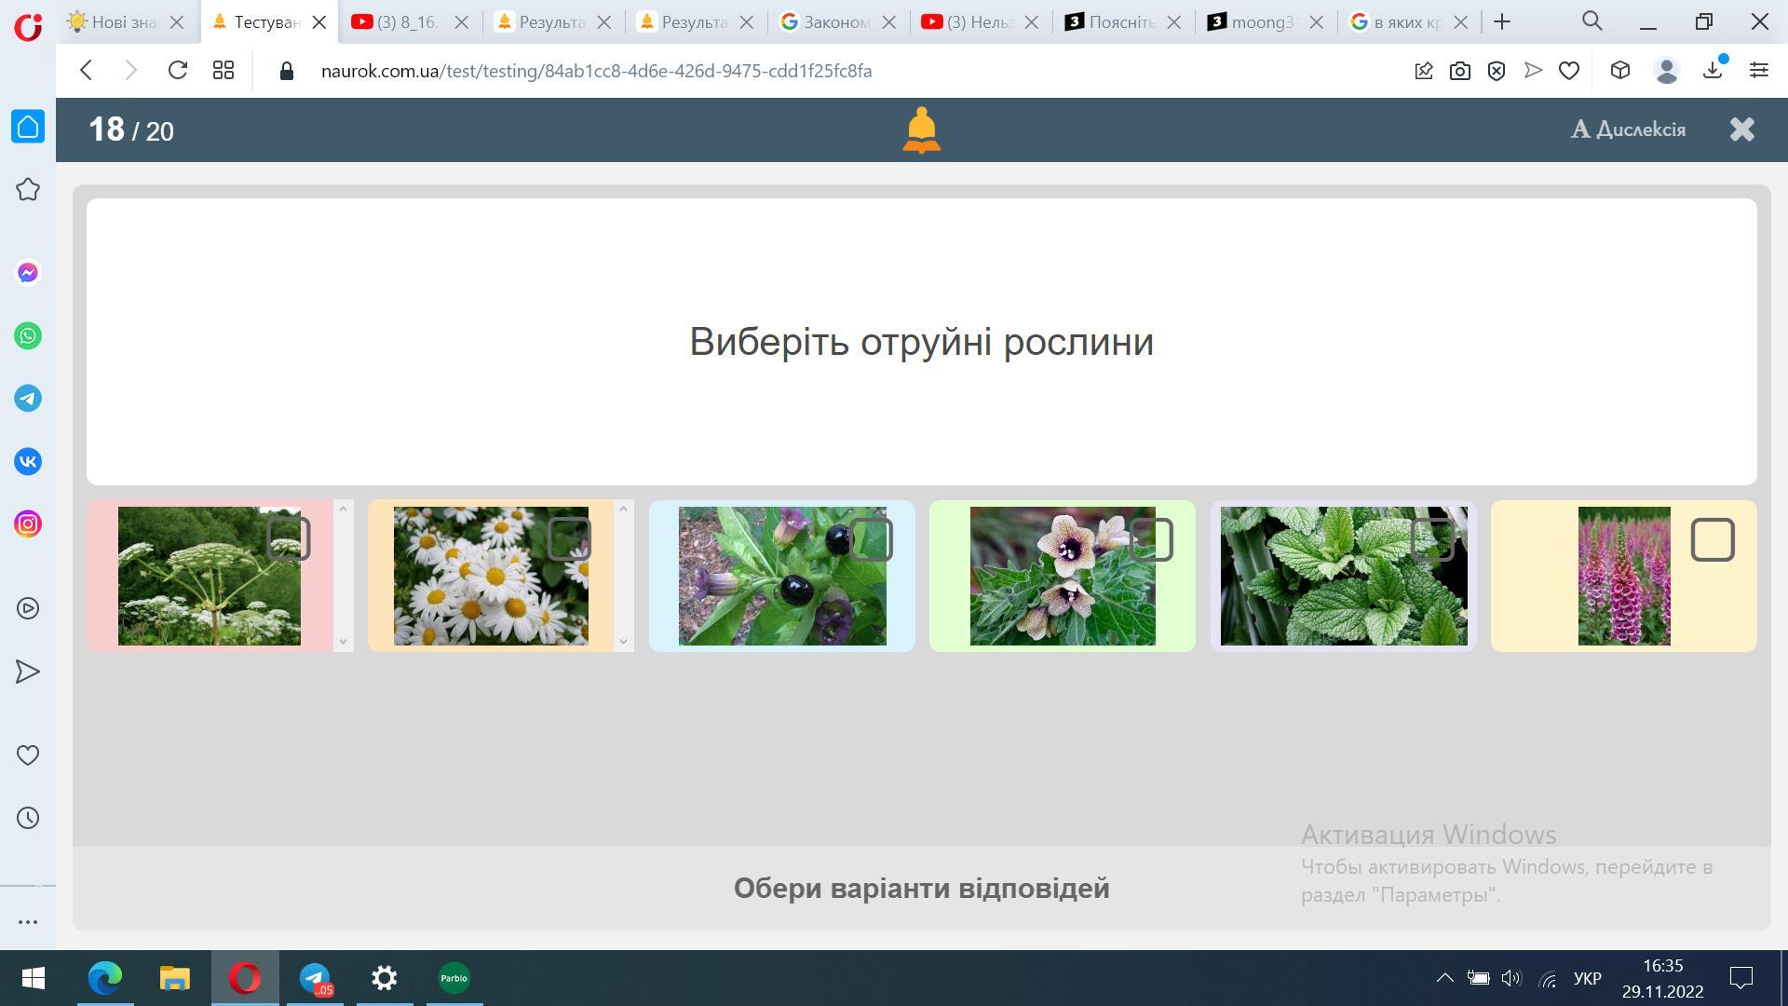
Task: Open bookmarks star in sidebar
Action: (28, 190)
